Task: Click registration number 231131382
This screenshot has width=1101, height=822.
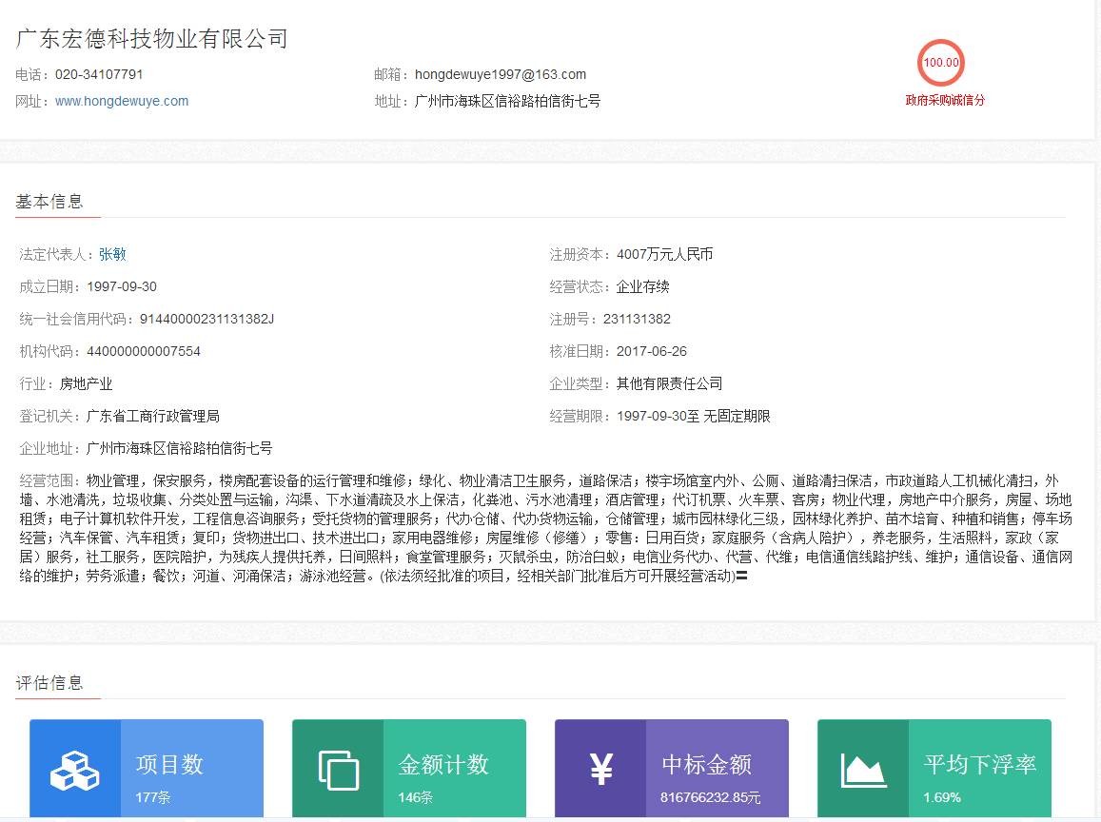Action: coord(637,319)
